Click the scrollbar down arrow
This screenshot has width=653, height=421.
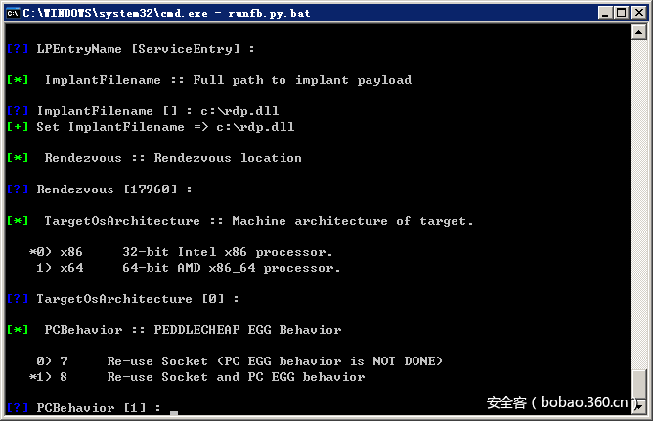(x=639, y=404)
